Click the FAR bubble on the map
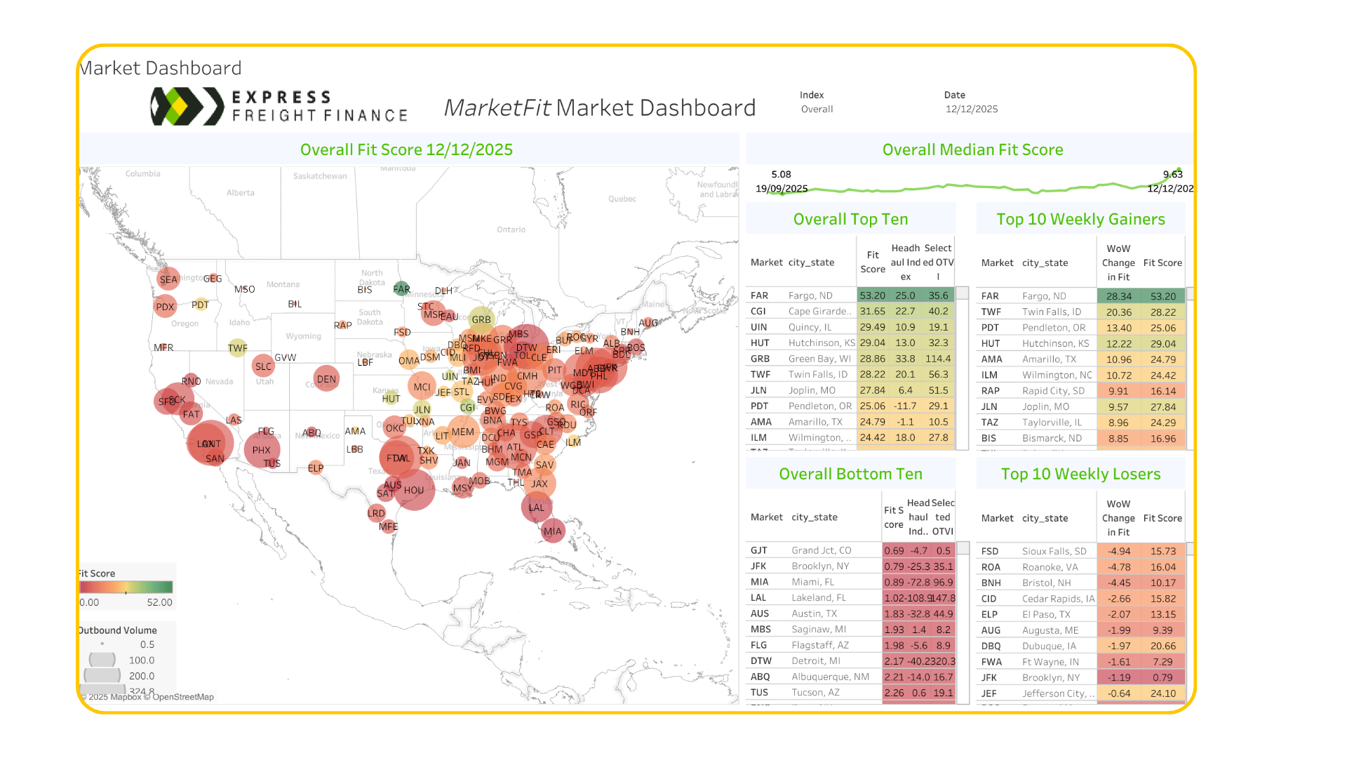The width and height of the screenshot is (1347, 758). pos(401,288)
